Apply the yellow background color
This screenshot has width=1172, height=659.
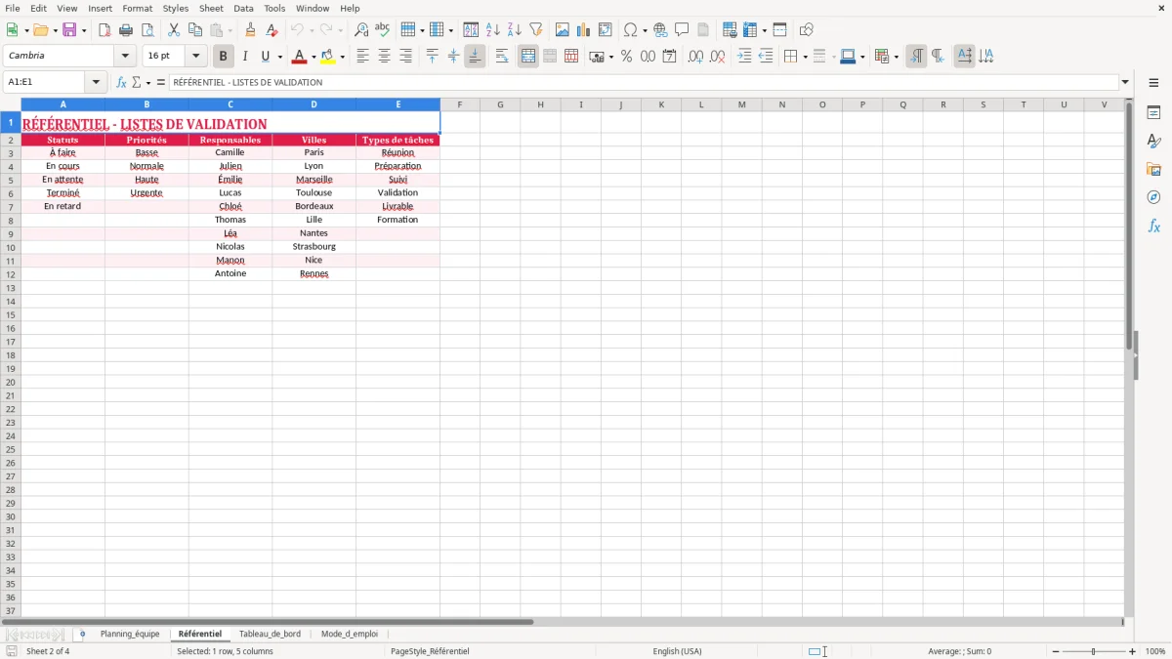click(x=328, y=57)
